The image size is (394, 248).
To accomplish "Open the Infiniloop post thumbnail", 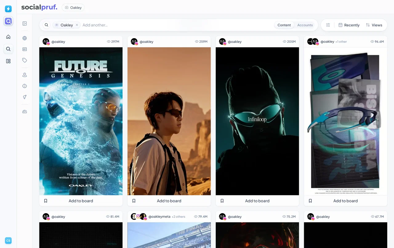I will point(257,121).
